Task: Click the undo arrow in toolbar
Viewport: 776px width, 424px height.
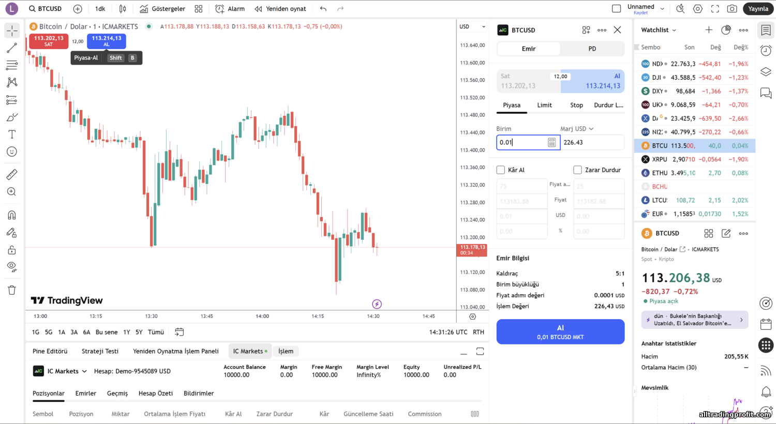Action: pyautogui.click(x=323, y=9)
